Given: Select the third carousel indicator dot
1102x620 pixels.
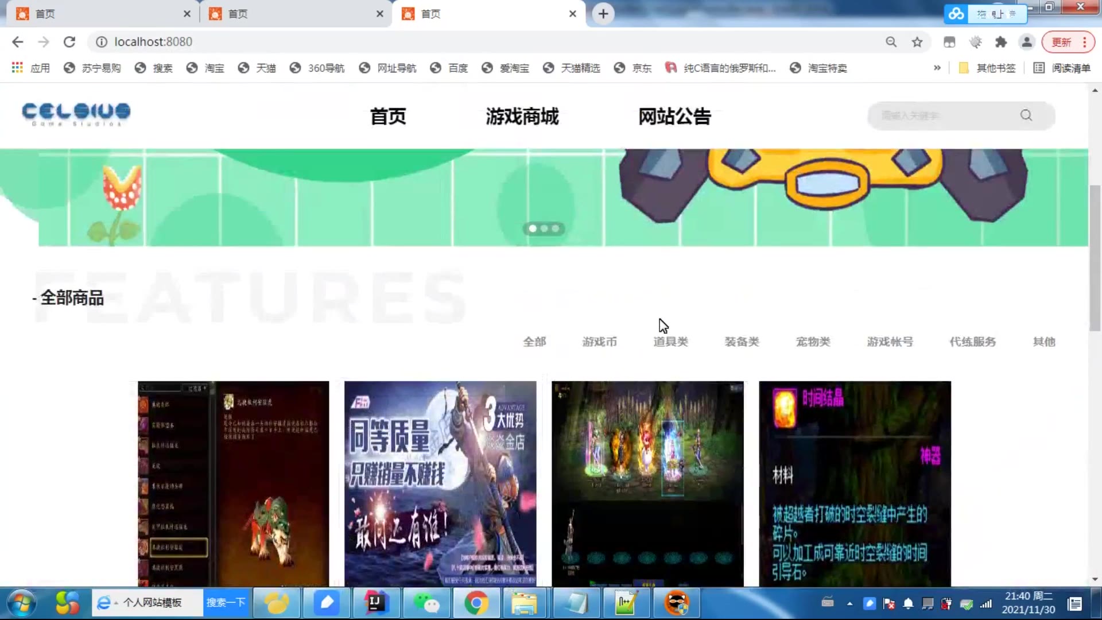Looking at the screenshot, I should point(555,228).
